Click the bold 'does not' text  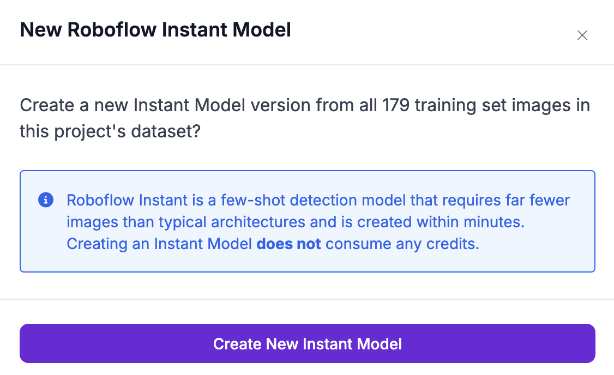[288, 244]
